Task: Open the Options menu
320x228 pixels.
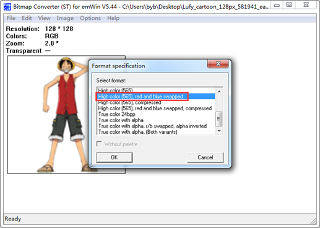Action: click(x=90, y=18)
